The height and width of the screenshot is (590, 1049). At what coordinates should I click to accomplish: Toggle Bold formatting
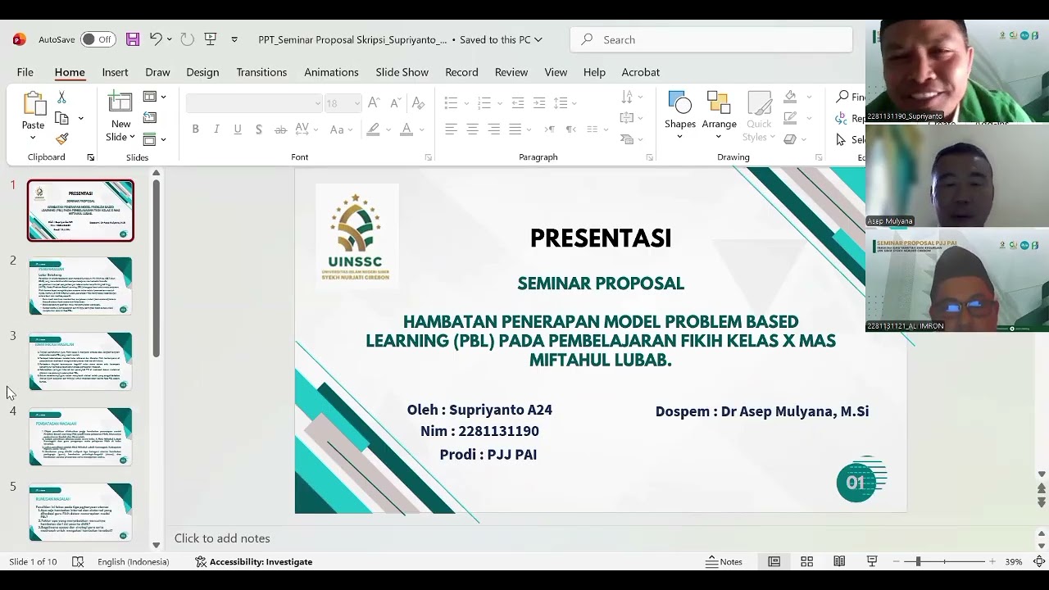195,129
